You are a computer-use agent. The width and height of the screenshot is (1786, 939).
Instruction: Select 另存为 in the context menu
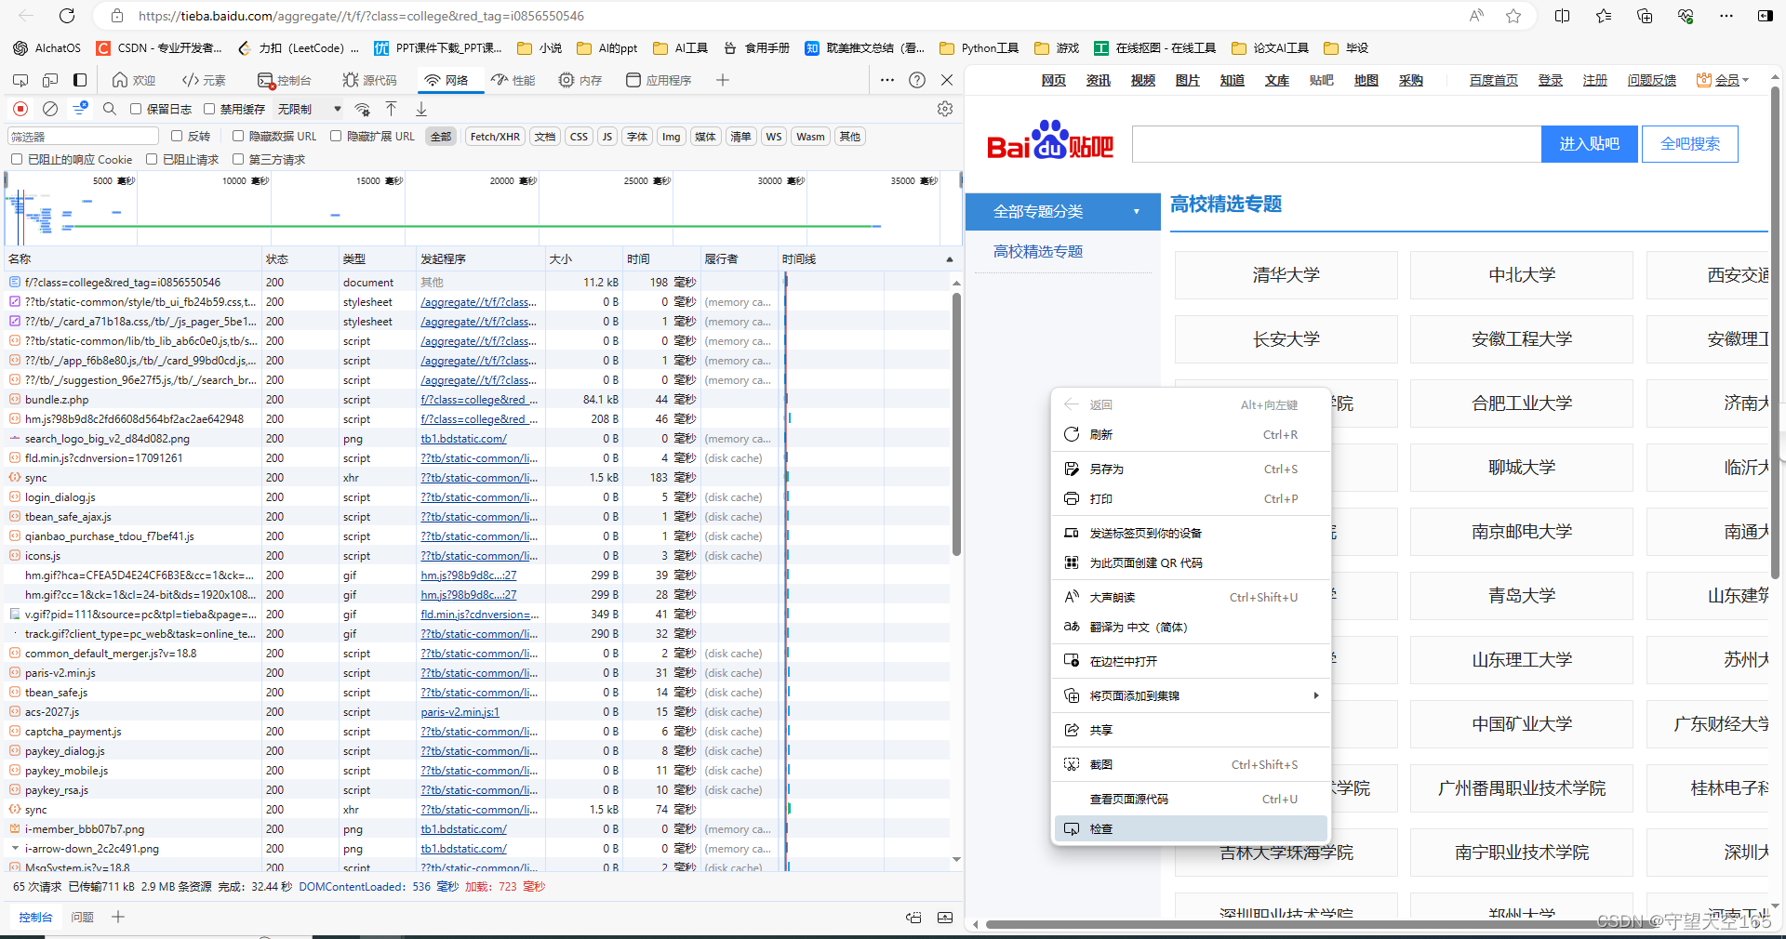pos(1190,469)
